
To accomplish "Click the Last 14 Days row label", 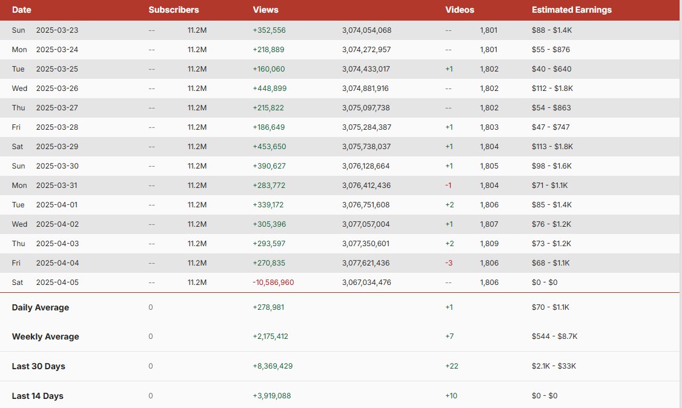I will click(38, 396).
